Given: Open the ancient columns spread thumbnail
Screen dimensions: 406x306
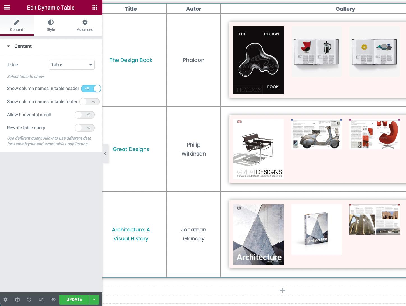Looking at the screenshot, I should click(374, 219).
